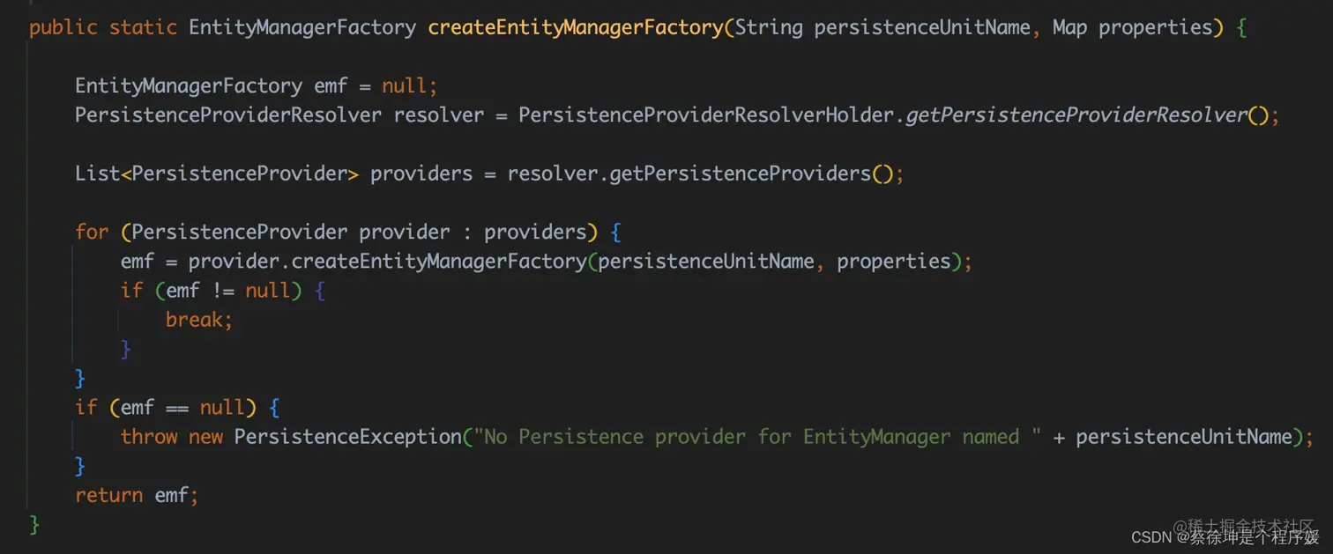The height and width of the screenshot is (554, 1333).
Task: Click resolver.getPersistenceProviders() call
Action: pos(701,174)
